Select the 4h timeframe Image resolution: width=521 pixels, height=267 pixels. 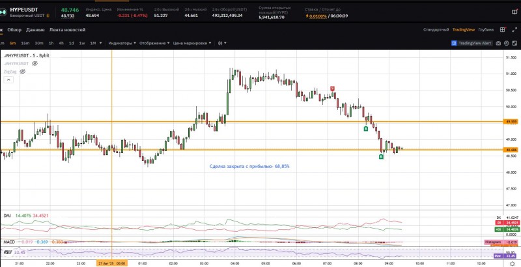click(61, 43)
